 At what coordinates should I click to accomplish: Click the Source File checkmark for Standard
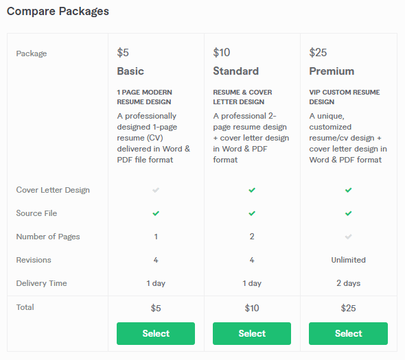tap(252, 213)
